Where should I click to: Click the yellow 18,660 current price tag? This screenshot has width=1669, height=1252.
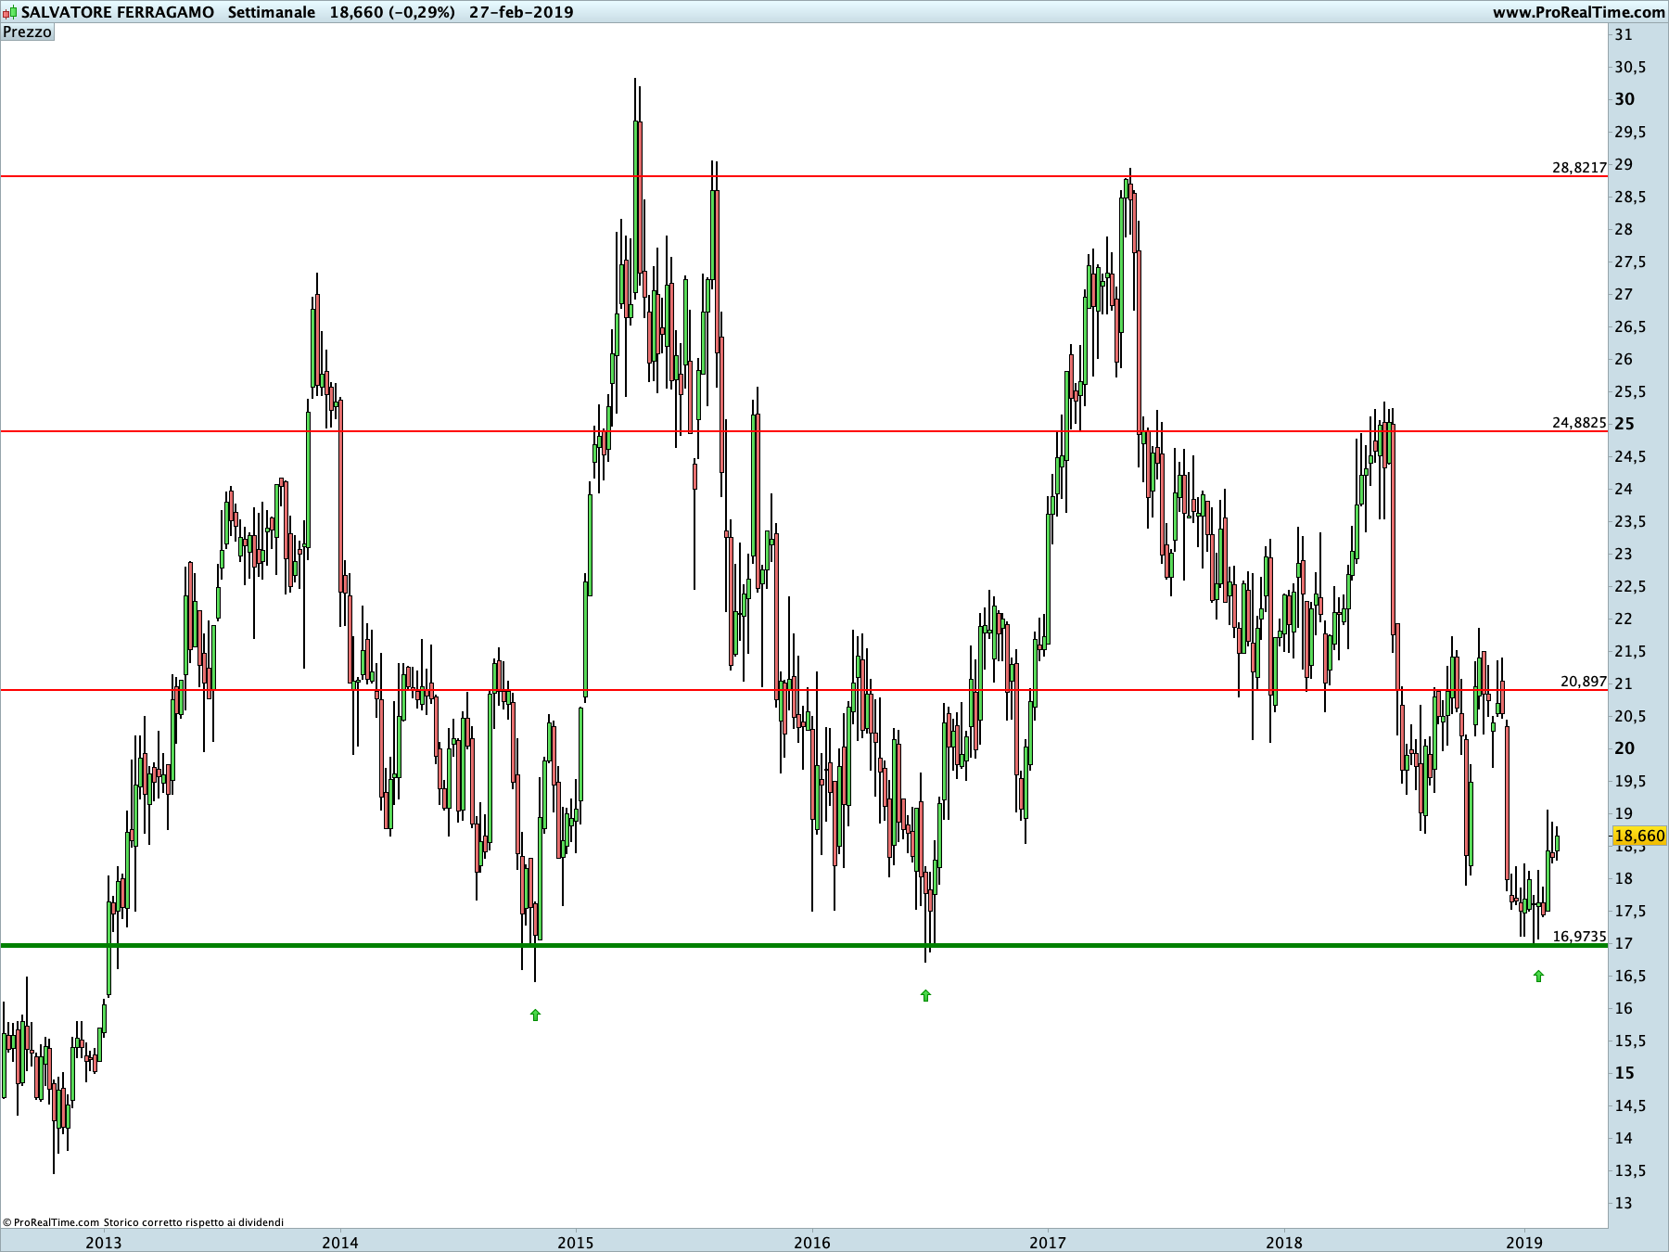(x=1639, y=836)
